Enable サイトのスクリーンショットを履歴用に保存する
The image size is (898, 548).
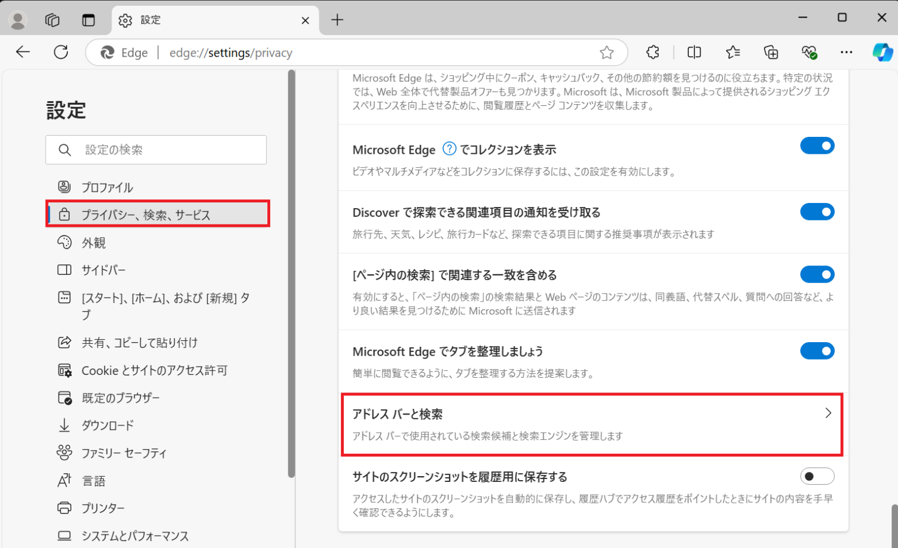(x=817, y=476)
